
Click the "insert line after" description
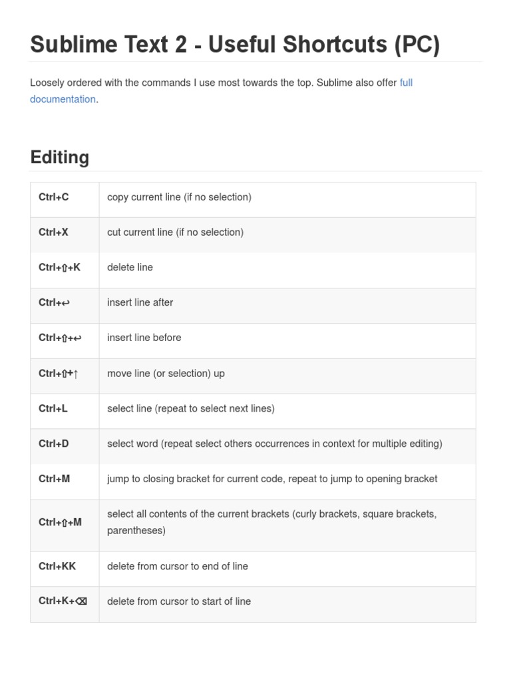(x=140, y=302)
